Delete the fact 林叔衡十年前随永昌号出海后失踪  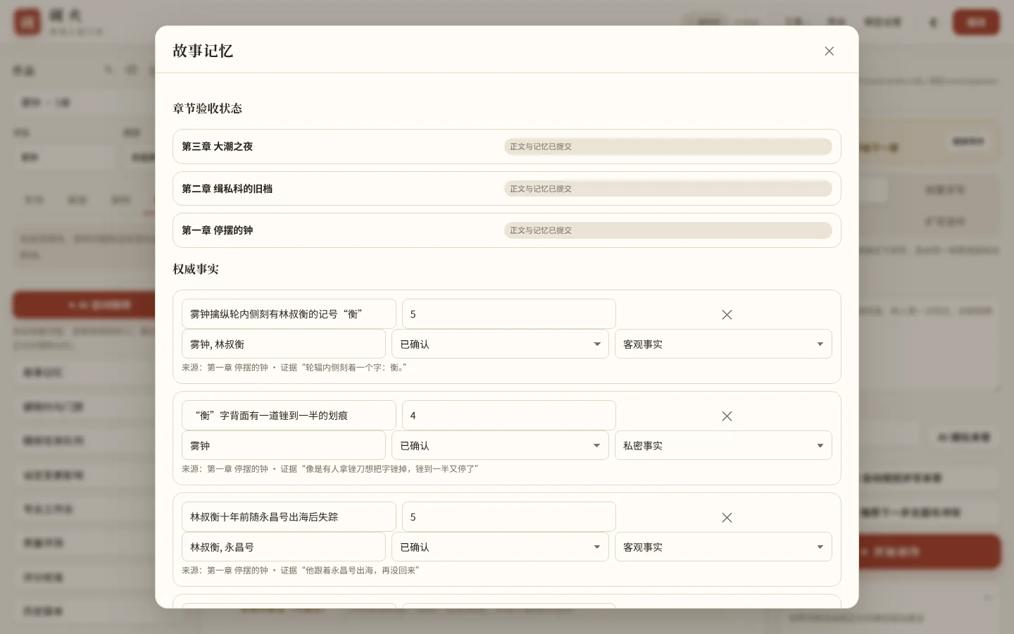tap(727, 517)
